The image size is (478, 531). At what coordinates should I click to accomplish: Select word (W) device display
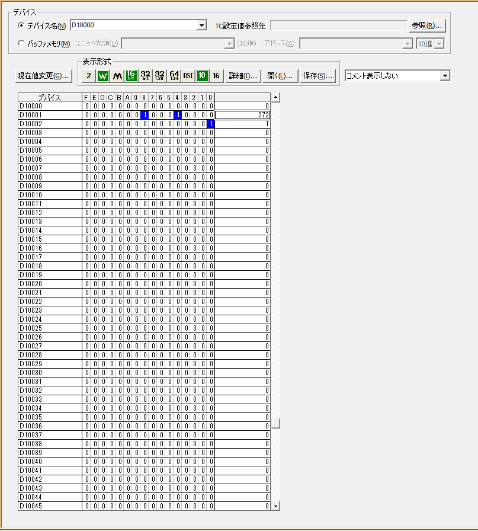(x=101, y=76)
